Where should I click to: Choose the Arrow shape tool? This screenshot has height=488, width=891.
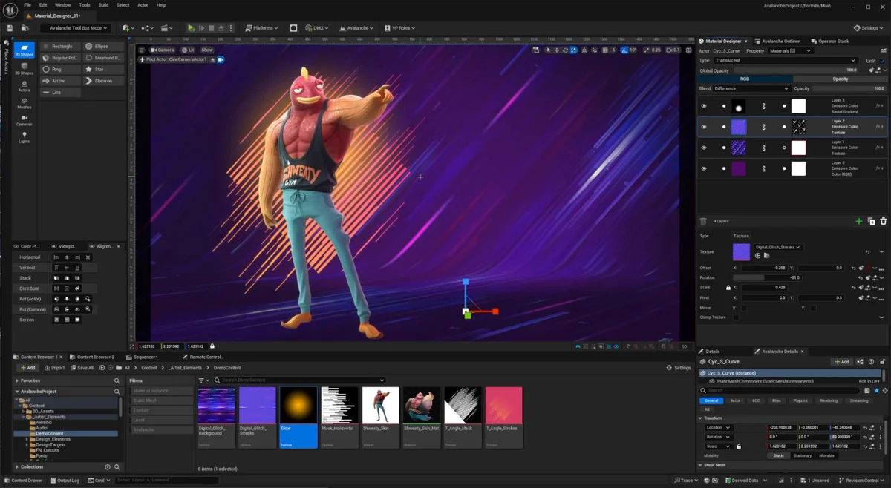point(59,81)
